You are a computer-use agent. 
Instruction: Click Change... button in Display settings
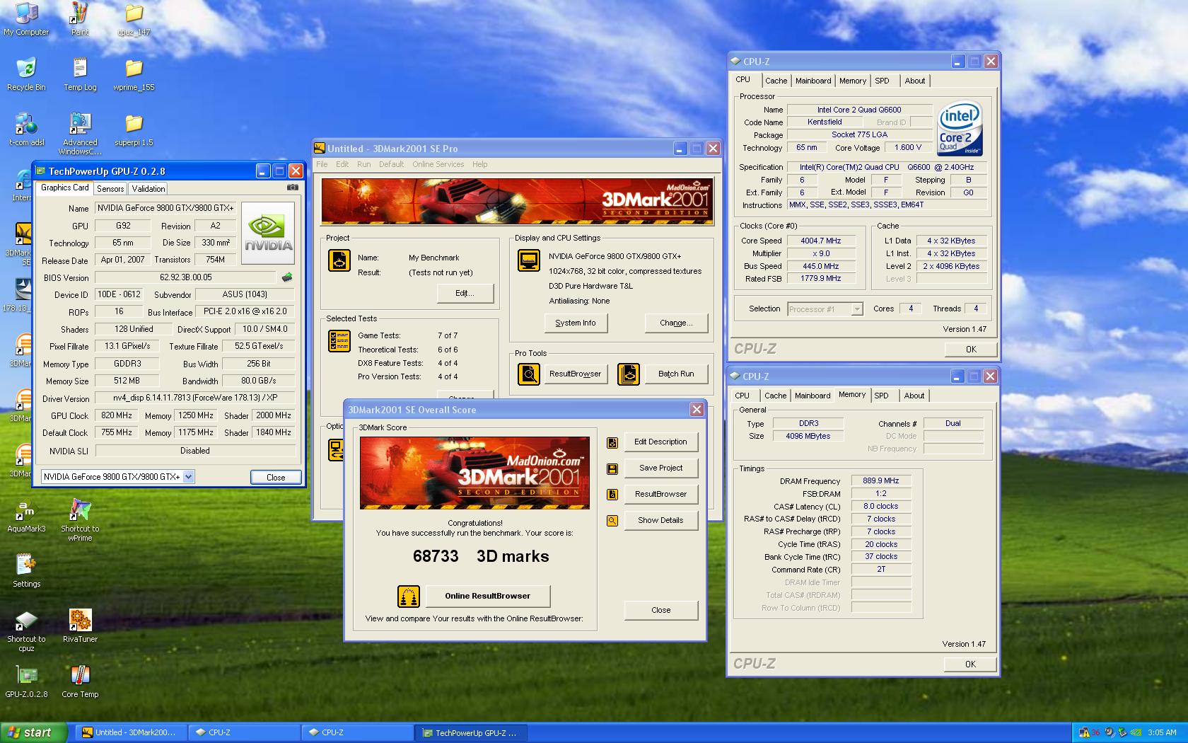pos(676,323)
